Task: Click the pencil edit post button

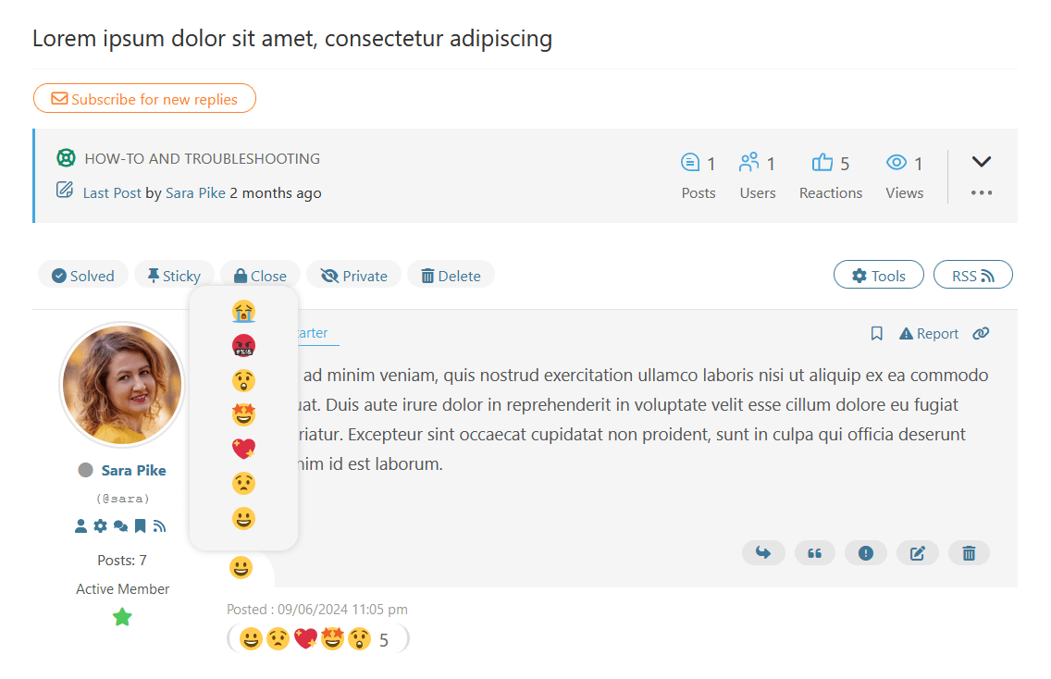Action: [918, 553]
